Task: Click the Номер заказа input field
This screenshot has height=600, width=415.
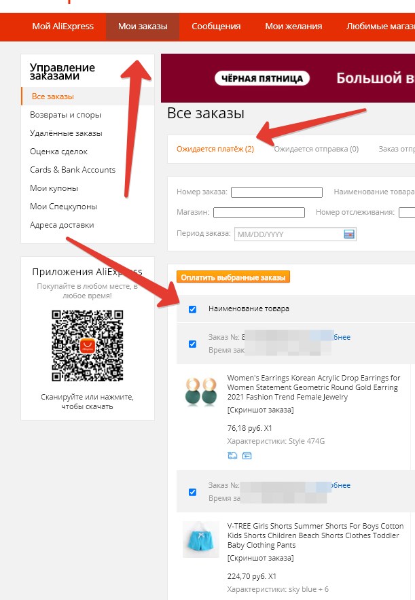Action: coord(276,192)
